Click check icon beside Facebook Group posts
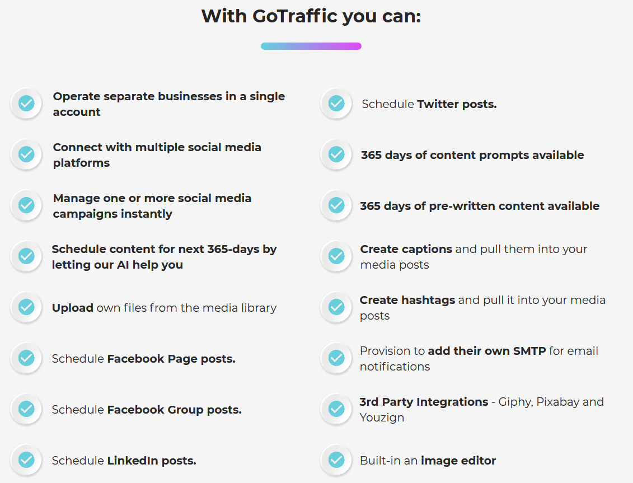Image resolution: width=633 pixels, height=483 pixels. (x=26, y=409)
